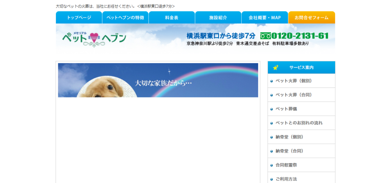Click the rainbow banner image with puppy

click(158, 80)
